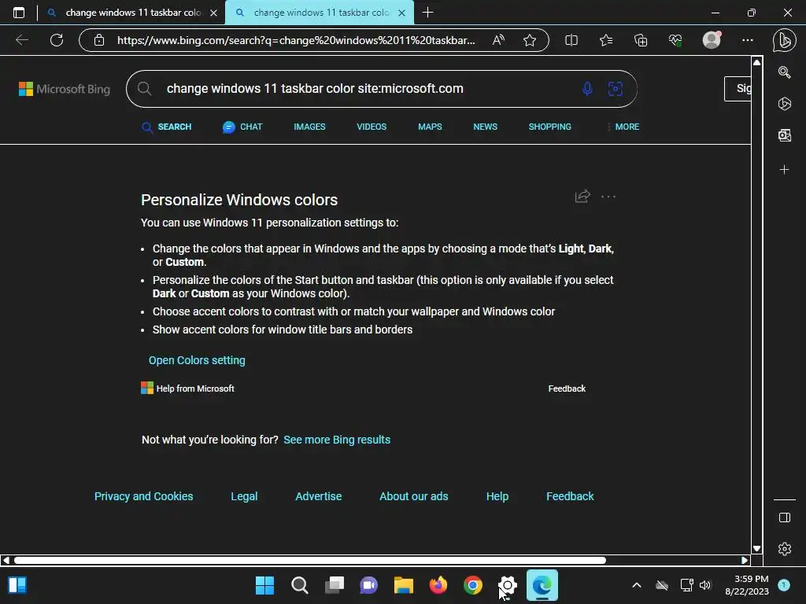Open Bing CHAT tab
Viewport: 806px width, 604px height.
242,127
